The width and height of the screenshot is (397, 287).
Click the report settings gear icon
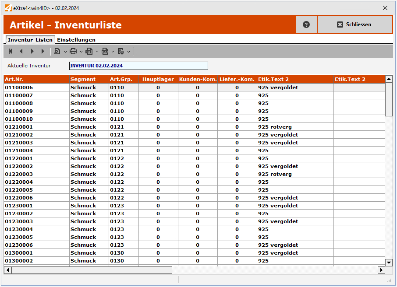[x=121, y=51]
